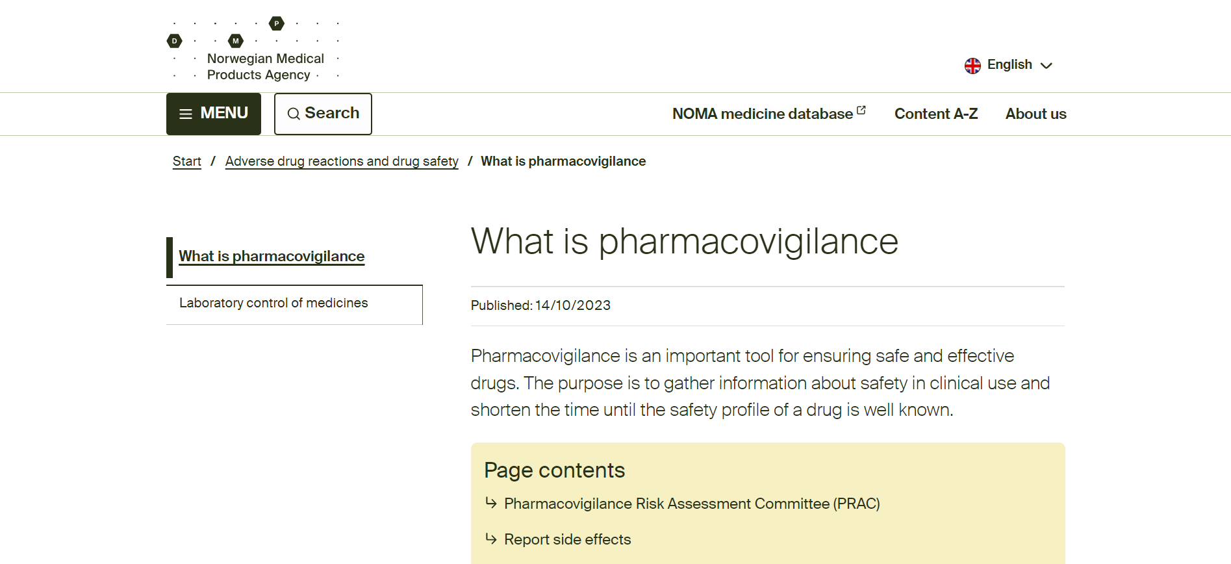Click the external link icon after NOMA medicine database
The height and width of the screenshot is (564, 1231).
[x=861, y=110]
